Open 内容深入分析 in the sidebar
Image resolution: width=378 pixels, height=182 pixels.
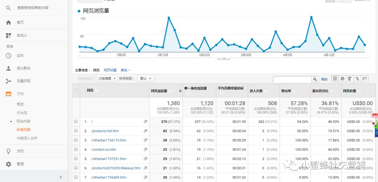[x=27, y=138]
